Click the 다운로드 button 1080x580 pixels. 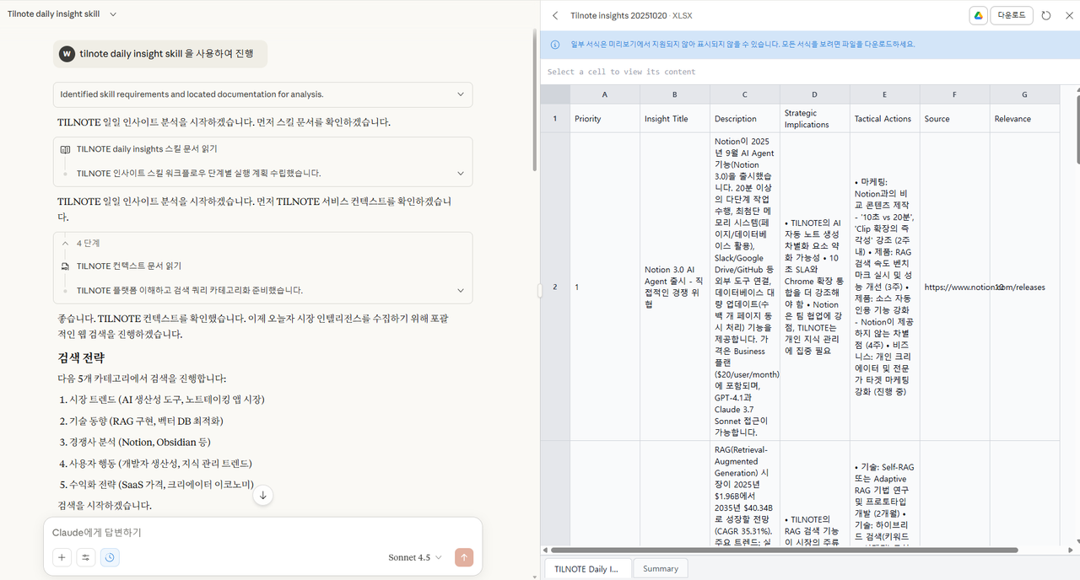pos(1011,15)
